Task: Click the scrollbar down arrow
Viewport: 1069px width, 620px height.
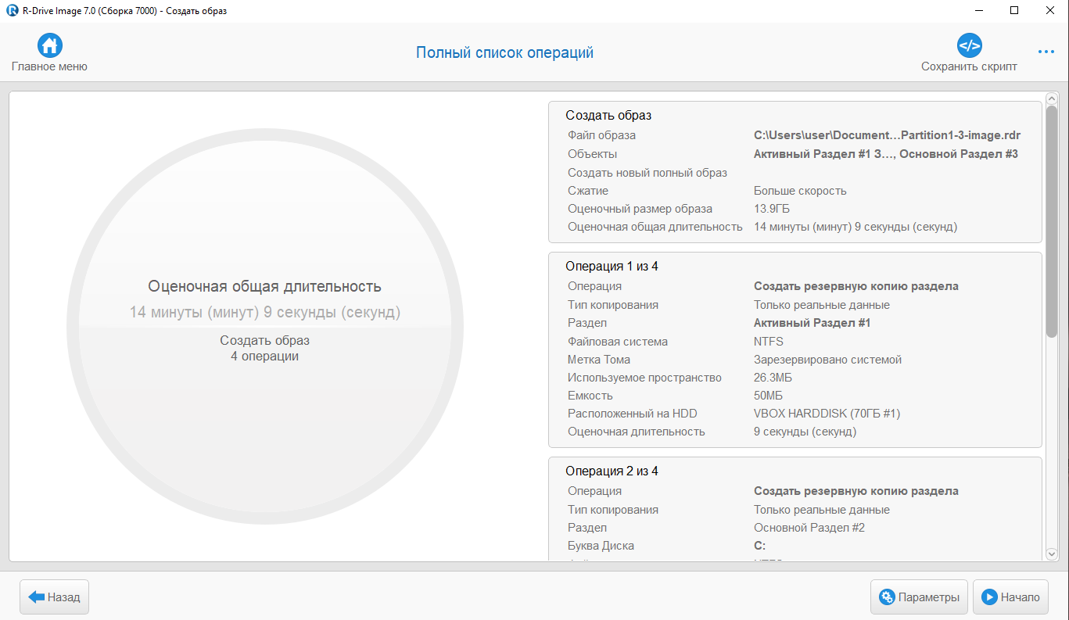Action: tap(1052, 554)
